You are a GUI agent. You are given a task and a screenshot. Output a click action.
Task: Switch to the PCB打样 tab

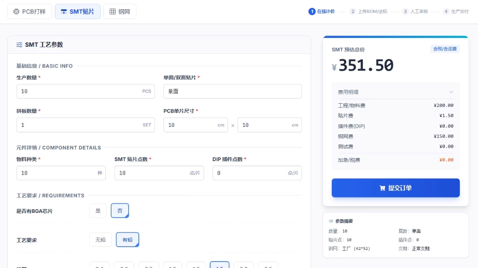[30, 12]
